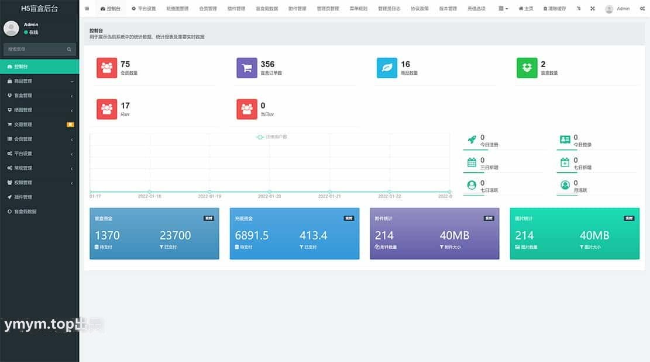This screenshot has width=650, height=362.
Task: Click the green box icon beside 2
Action: (527, 68)
